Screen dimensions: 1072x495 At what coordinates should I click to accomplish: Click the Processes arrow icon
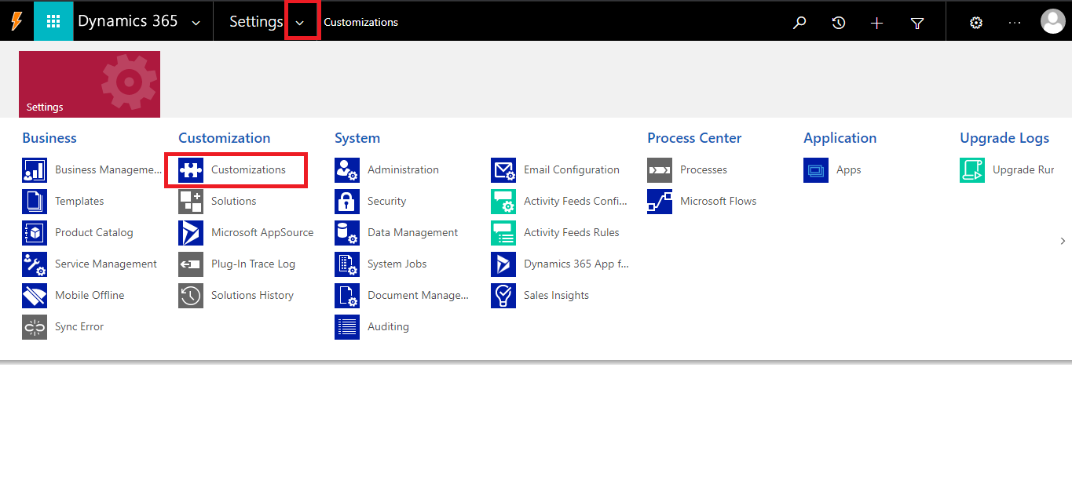[660, 169]
